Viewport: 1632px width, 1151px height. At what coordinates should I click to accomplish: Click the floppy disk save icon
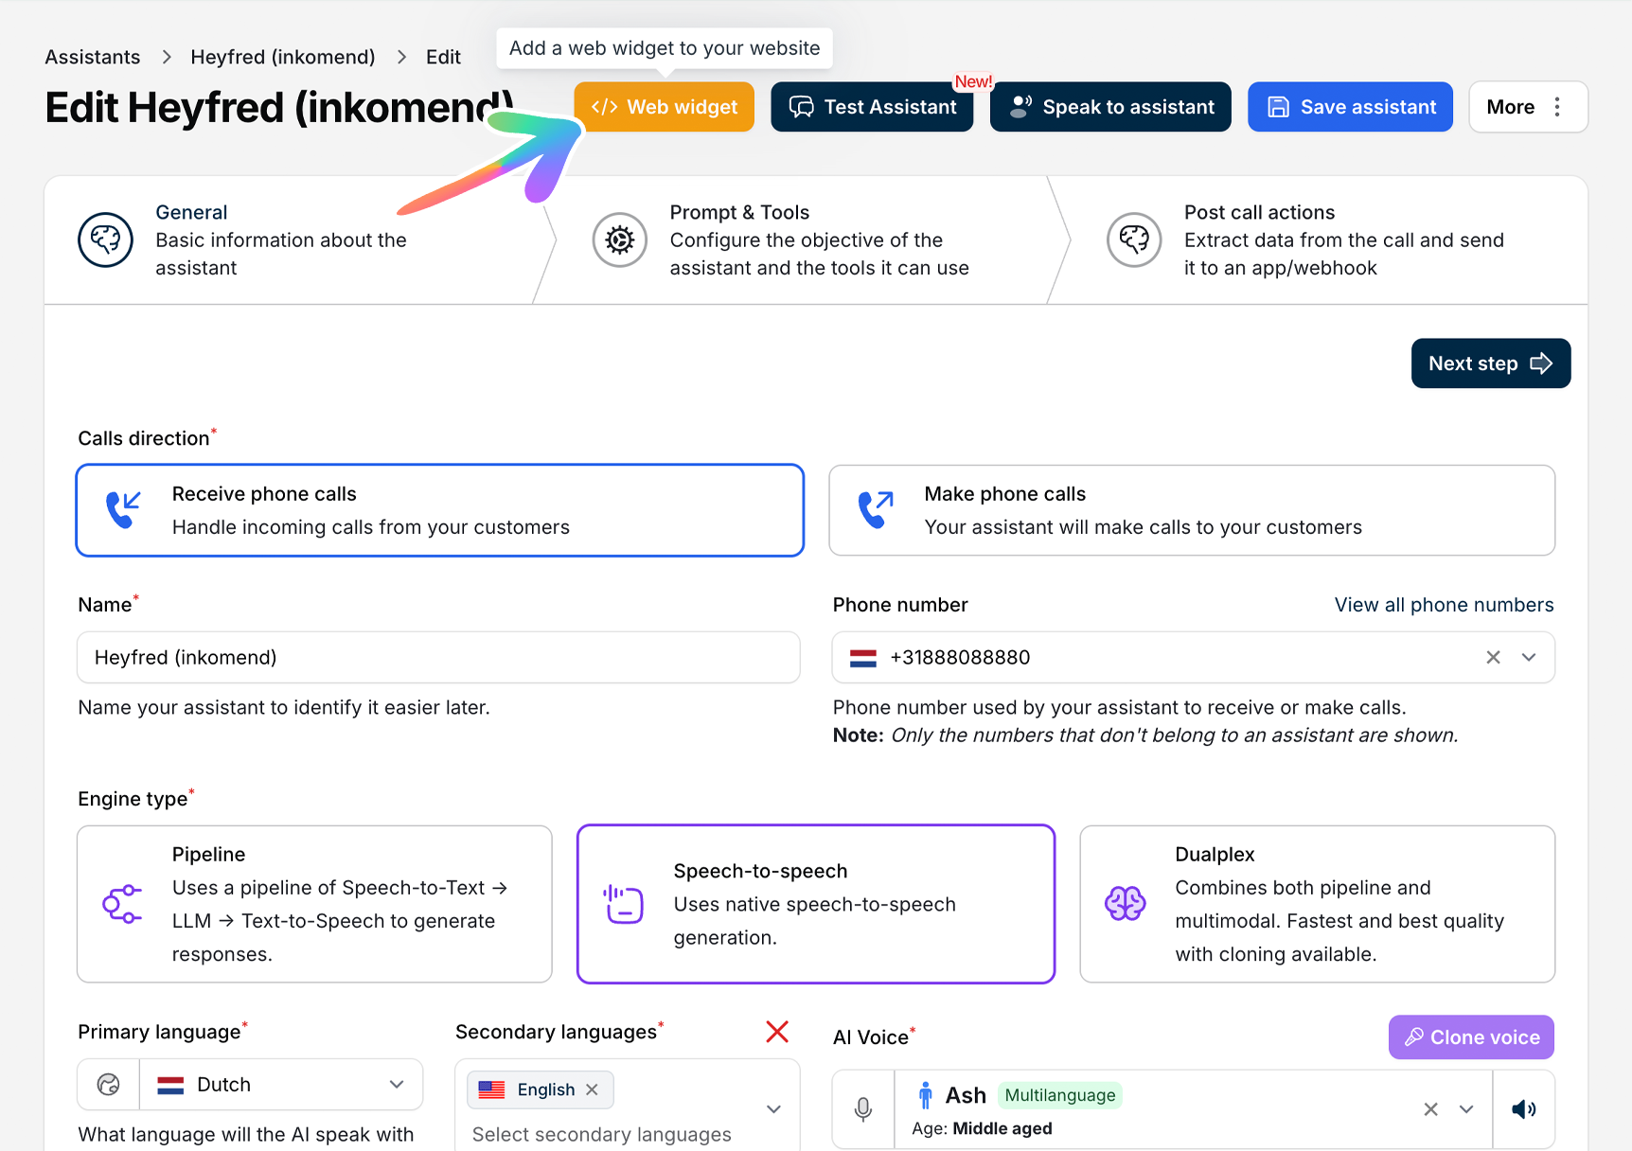[x=1279, y=107]
